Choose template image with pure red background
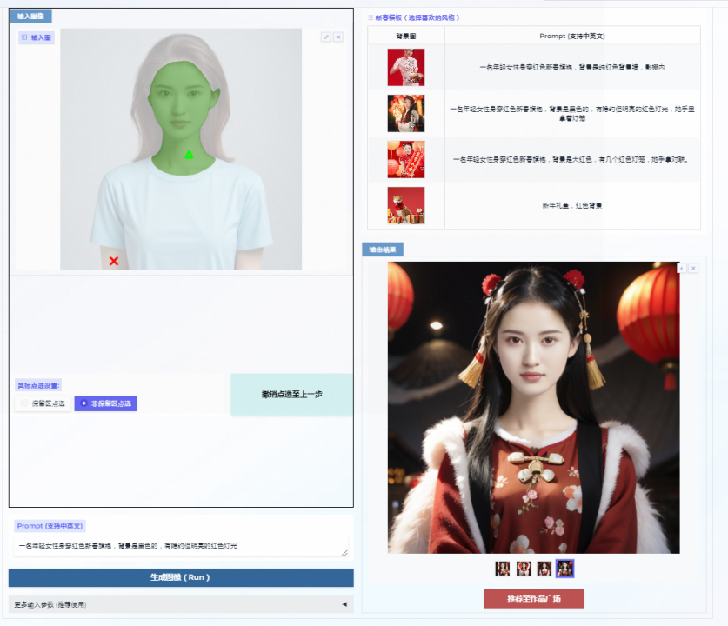 [406, 67]
